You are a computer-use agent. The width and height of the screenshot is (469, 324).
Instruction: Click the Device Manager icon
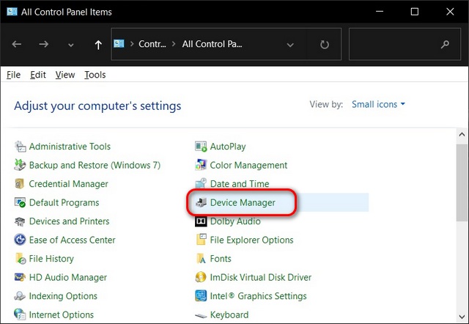coord(201,202)
